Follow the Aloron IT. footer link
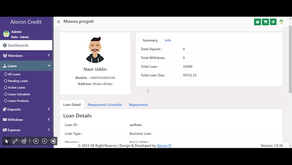The width and height of the screenshot is (292, 165). coord(164,146)
